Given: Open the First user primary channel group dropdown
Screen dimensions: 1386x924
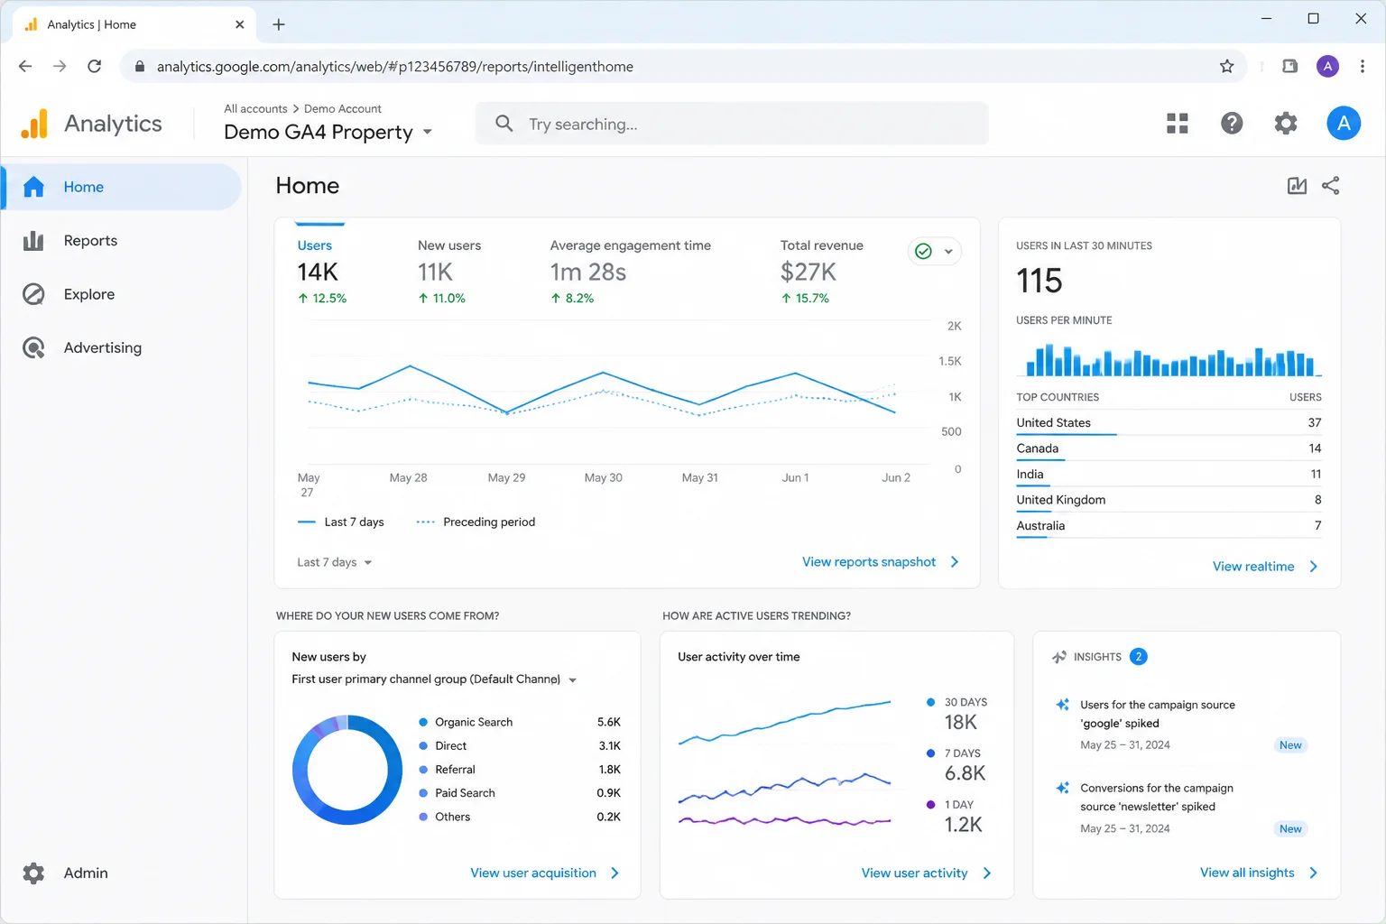Looking at the screenshot, I should [434, 679].
